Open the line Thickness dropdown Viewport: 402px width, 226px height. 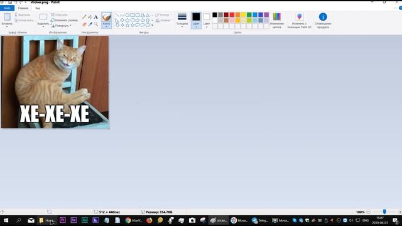click(182, 20)
